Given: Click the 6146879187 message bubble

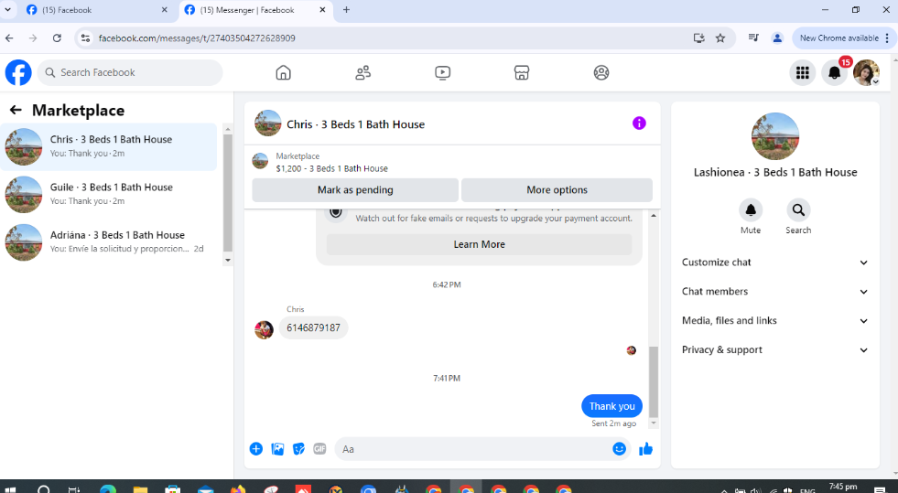Looking at the screenshot, I should (x=313, y=327).
